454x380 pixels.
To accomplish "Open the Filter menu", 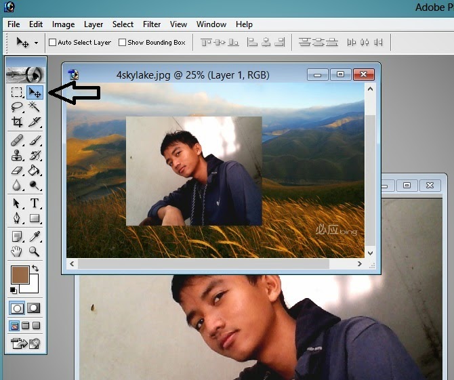I will pyautogui.click(x=152, y=24).
